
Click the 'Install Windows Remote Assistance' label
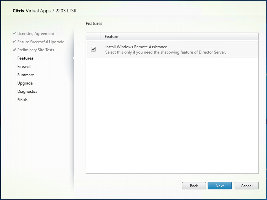136,47
